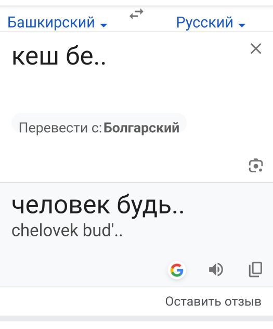
Task: Expand arrow next to Башкирский
Action: (x=103, y=26)
